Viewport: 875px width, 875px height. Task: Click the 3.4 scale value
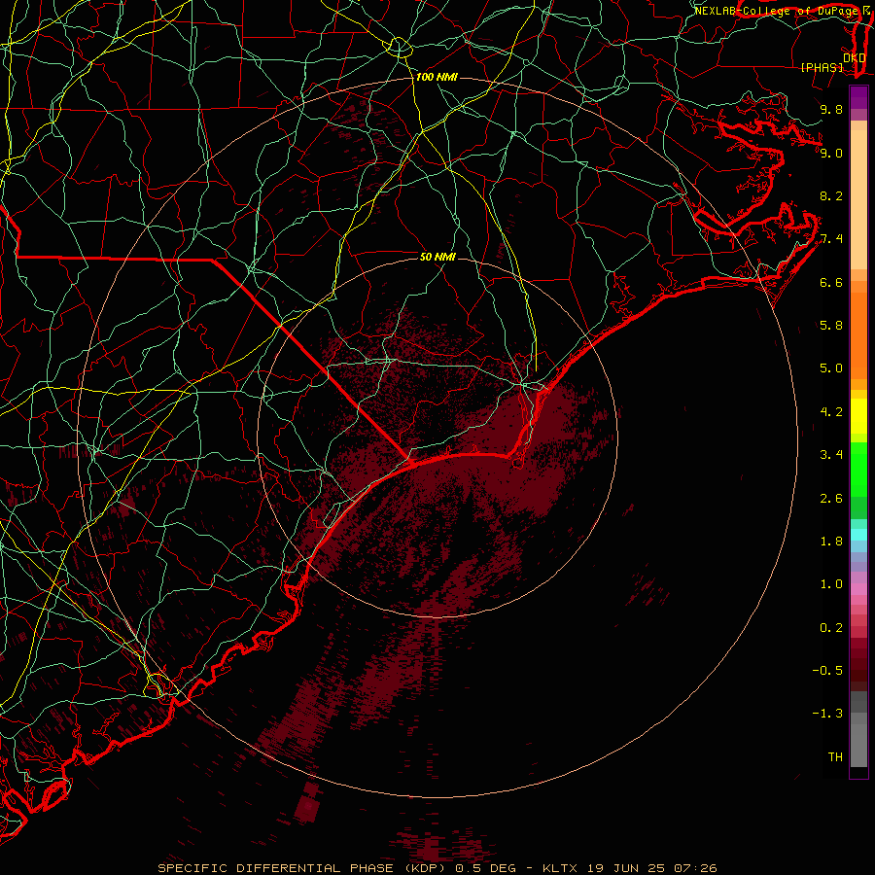tap(831, 454)
